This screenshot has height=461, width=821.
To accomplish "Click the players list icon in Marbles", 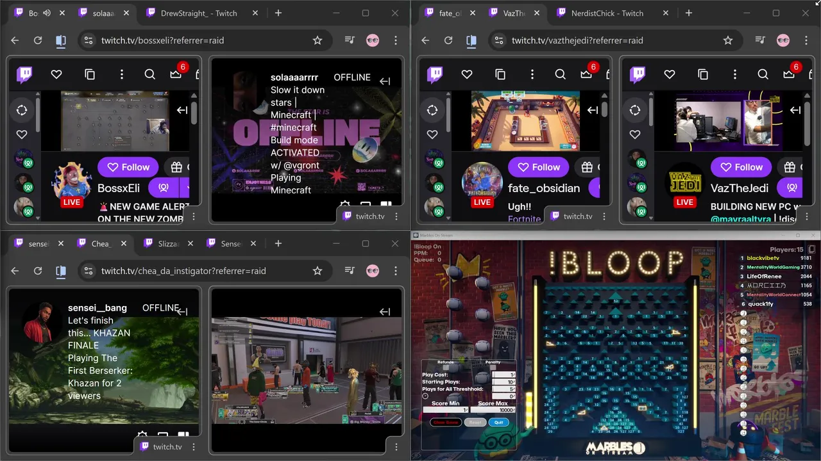I will 811,249.
